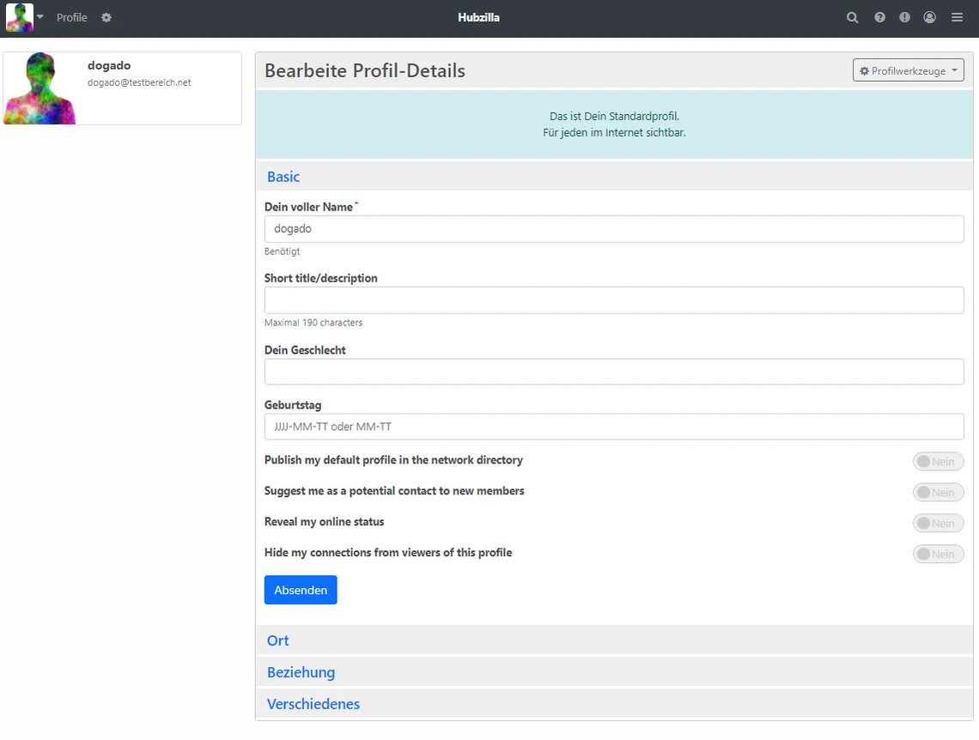Click the dogado profile photo in sidebar
Screen dimensions: 979x740
tap(40, 88)
